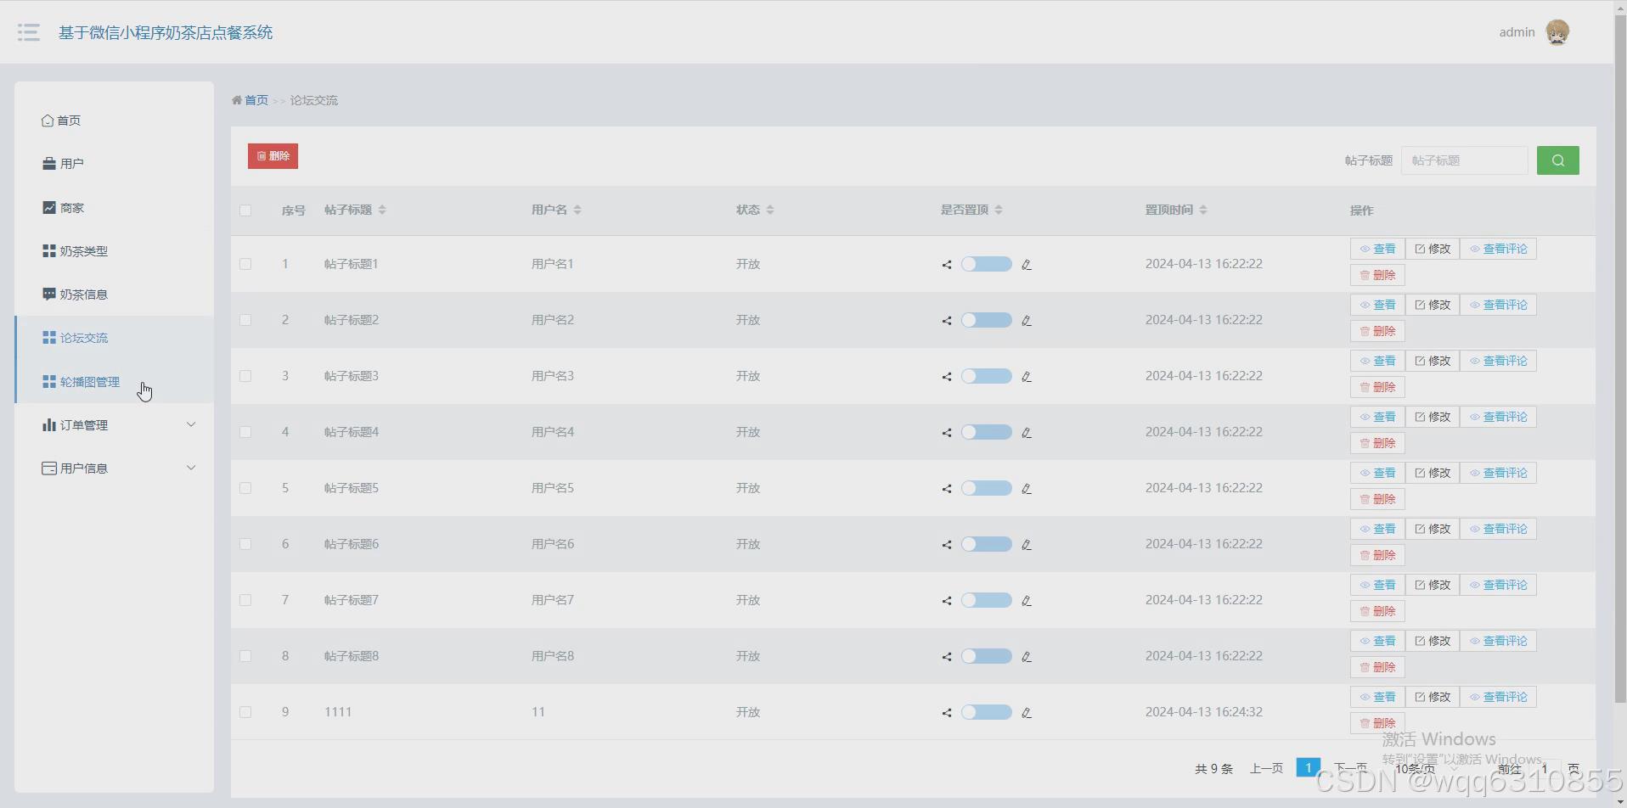Click share icon in row 帖子标题5
This screenshot has width=1627, height=808.
[x=946, y=489]
